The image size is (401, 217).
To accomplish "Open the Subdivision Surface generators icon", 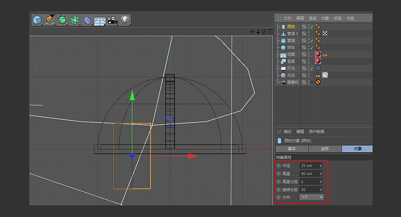I will point(62,20).
